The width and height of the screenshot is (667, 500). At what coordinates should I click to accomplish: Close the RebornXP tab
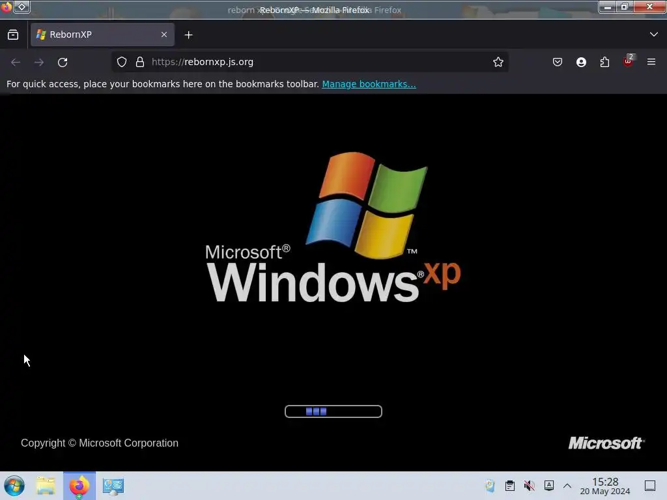[164, 35]
